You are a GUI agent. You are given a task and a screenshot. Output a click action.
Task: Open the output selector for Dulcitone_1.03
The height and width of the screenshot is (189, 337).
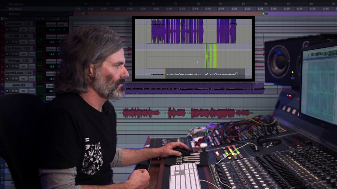62,25
